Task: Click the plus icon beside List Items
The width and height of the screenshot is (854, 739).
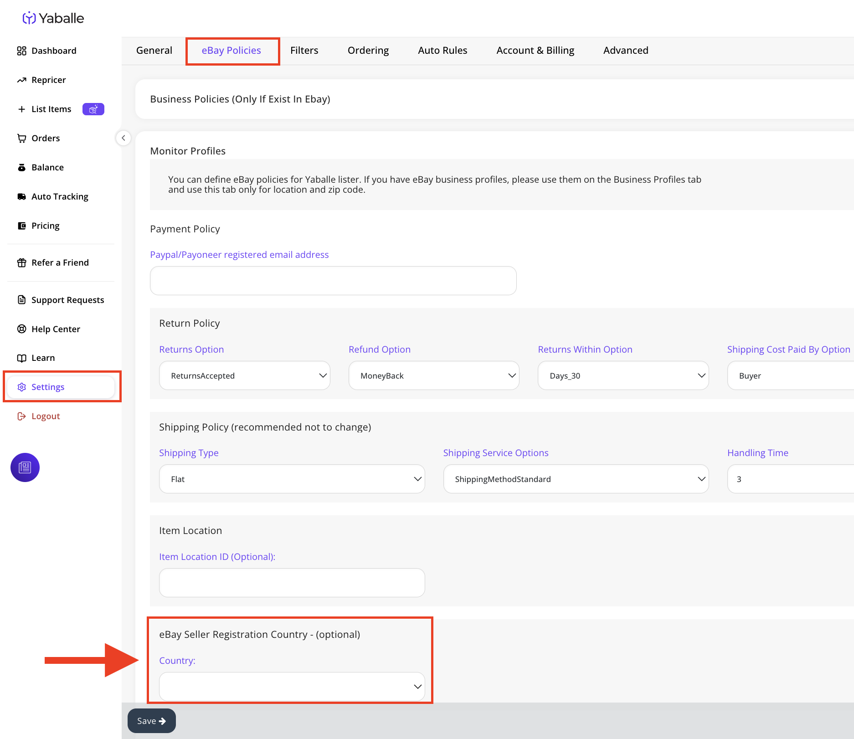Action: tap(21, 109)
